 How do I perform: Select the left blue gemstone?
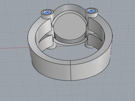48,12
